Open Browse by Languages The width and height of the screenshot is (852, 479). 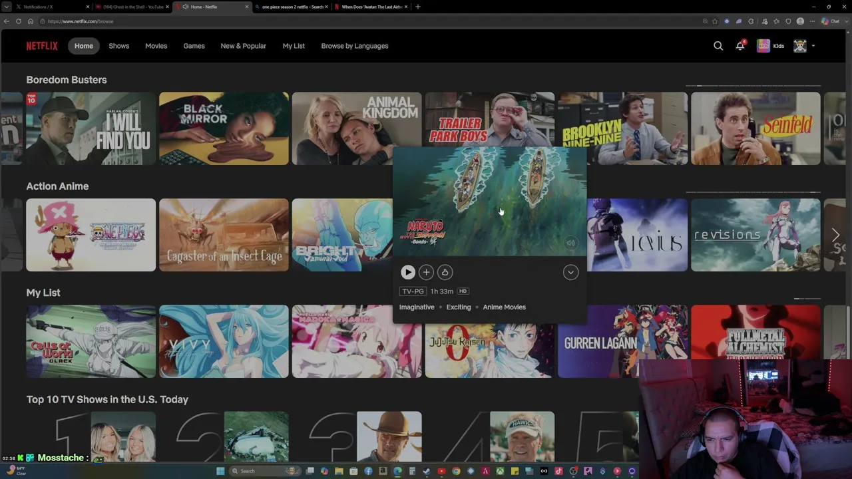[355, 46]
